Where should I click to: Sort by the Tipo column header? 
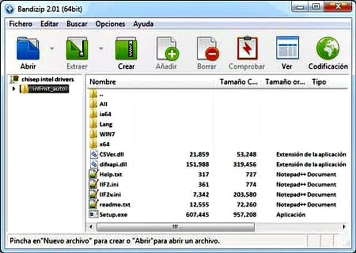(319, 82)
